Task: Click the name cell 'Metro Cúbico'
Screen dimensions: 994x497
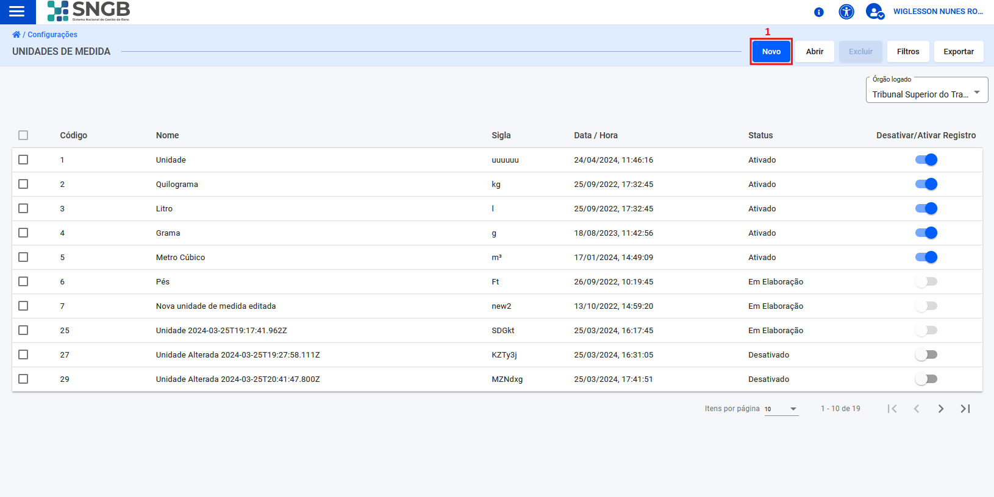Action: [181, 258]
